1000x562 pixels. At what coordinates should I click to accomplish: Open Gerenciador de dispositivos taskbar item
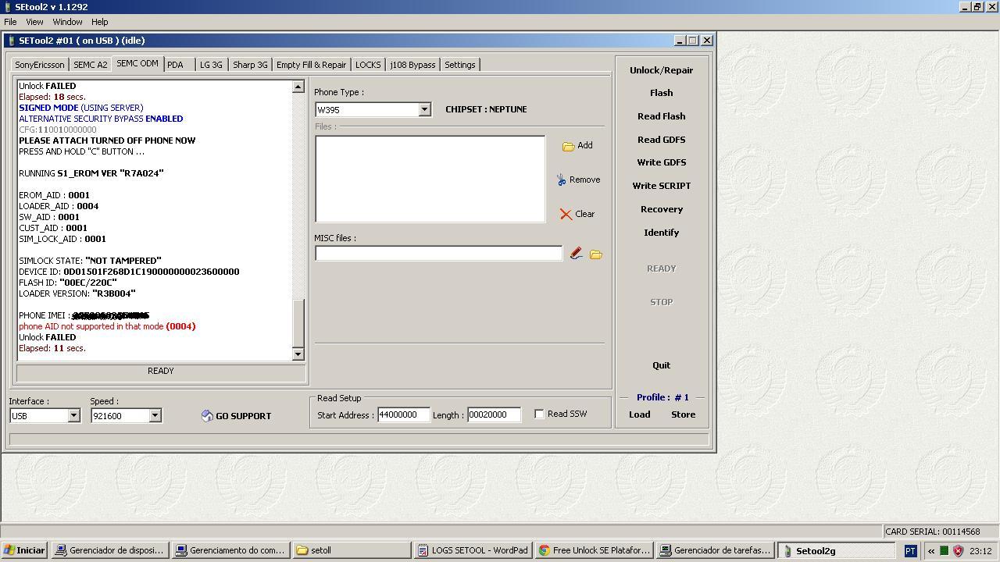click(110, 550)
